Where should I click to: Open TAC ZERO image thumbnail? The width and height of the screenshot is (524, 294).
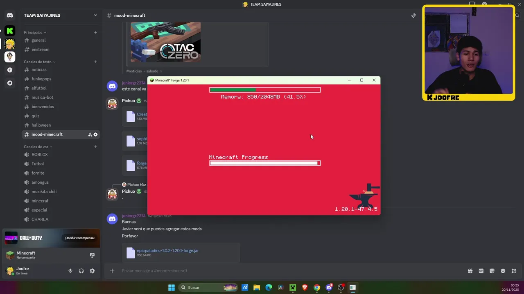tap(166, 42)
